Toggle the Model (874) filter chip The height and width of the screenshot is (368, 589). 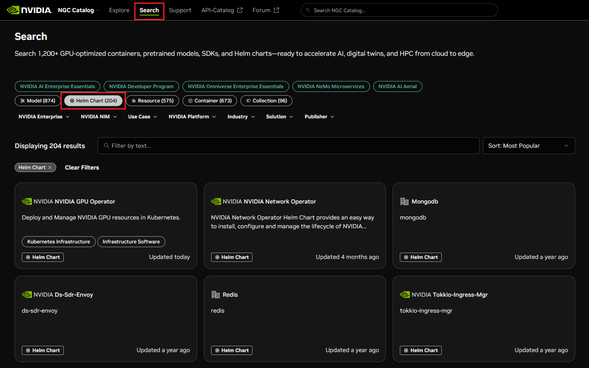[38, 101]
